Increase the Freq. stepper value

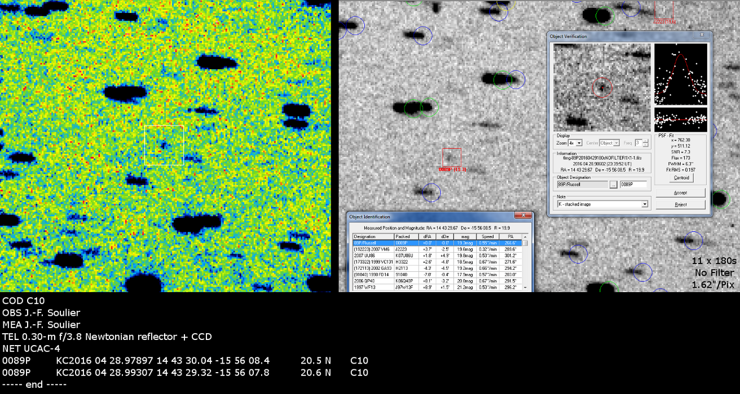click(x=646, y=141)
